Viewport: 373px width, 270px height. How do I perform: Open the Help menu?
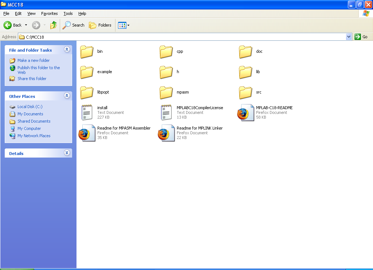82,13
